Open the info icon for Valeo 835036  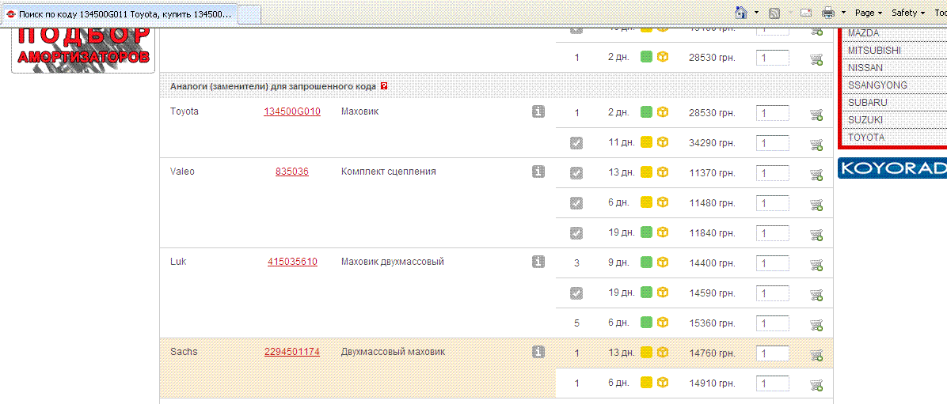pos(538,172)
